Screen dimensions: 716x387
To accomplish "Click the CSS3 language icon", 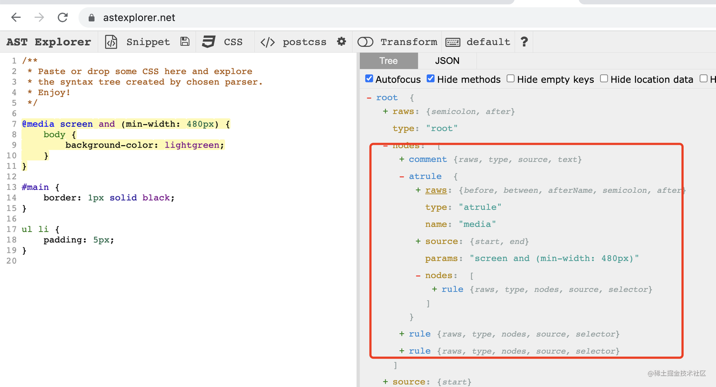I will 209,42.
